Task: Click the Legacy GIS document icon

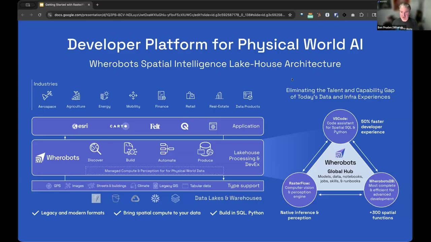Action: coord(156,186)
